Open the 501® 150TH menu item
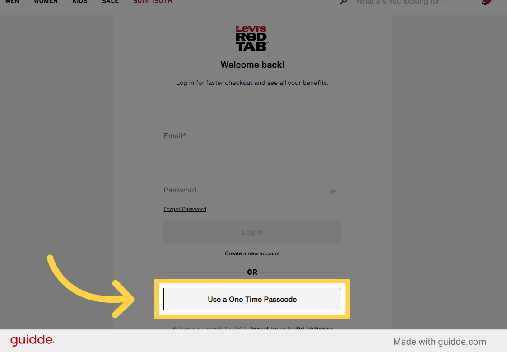This screenshot has height=352, width=507. tap(153, 2)
